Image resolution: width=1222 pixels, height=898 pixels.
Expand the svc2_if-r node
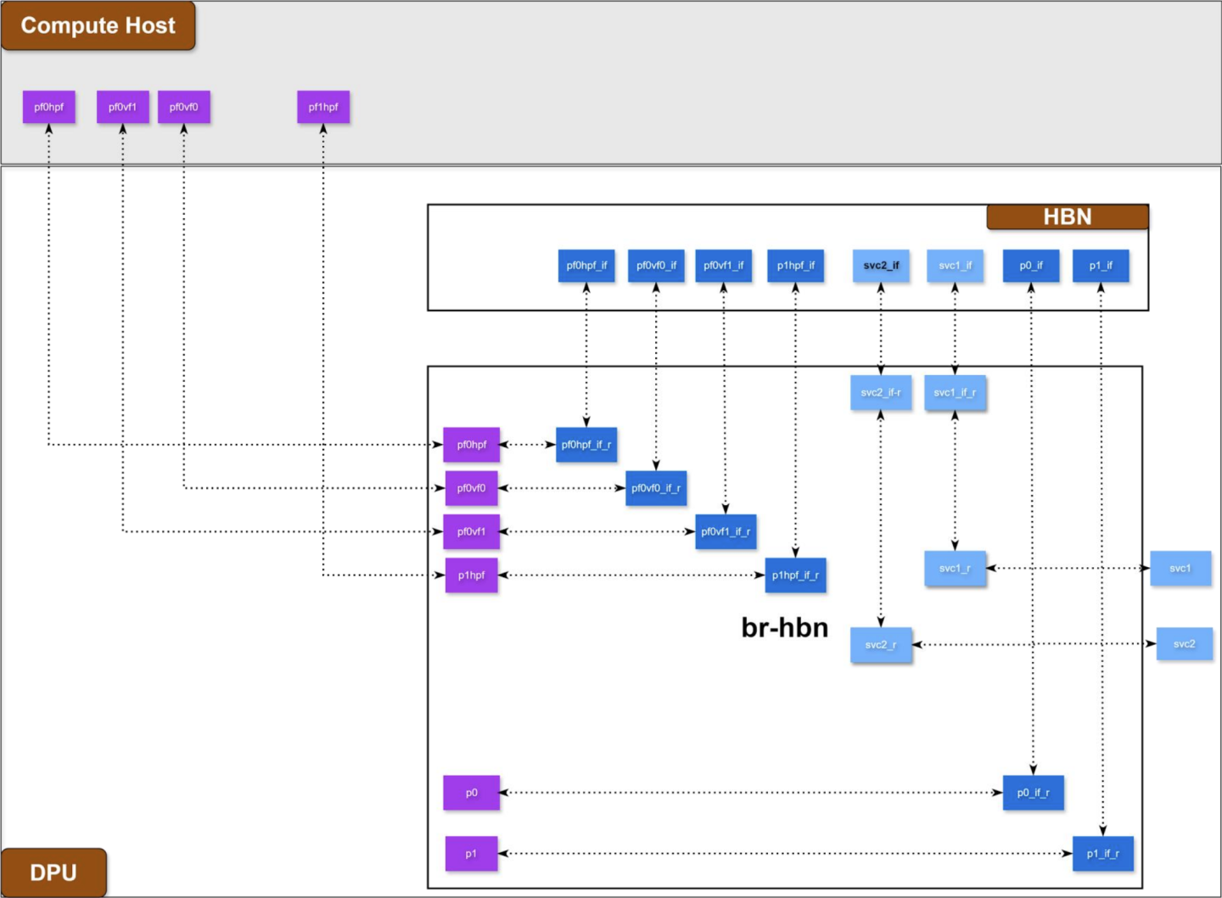(880, 392)
